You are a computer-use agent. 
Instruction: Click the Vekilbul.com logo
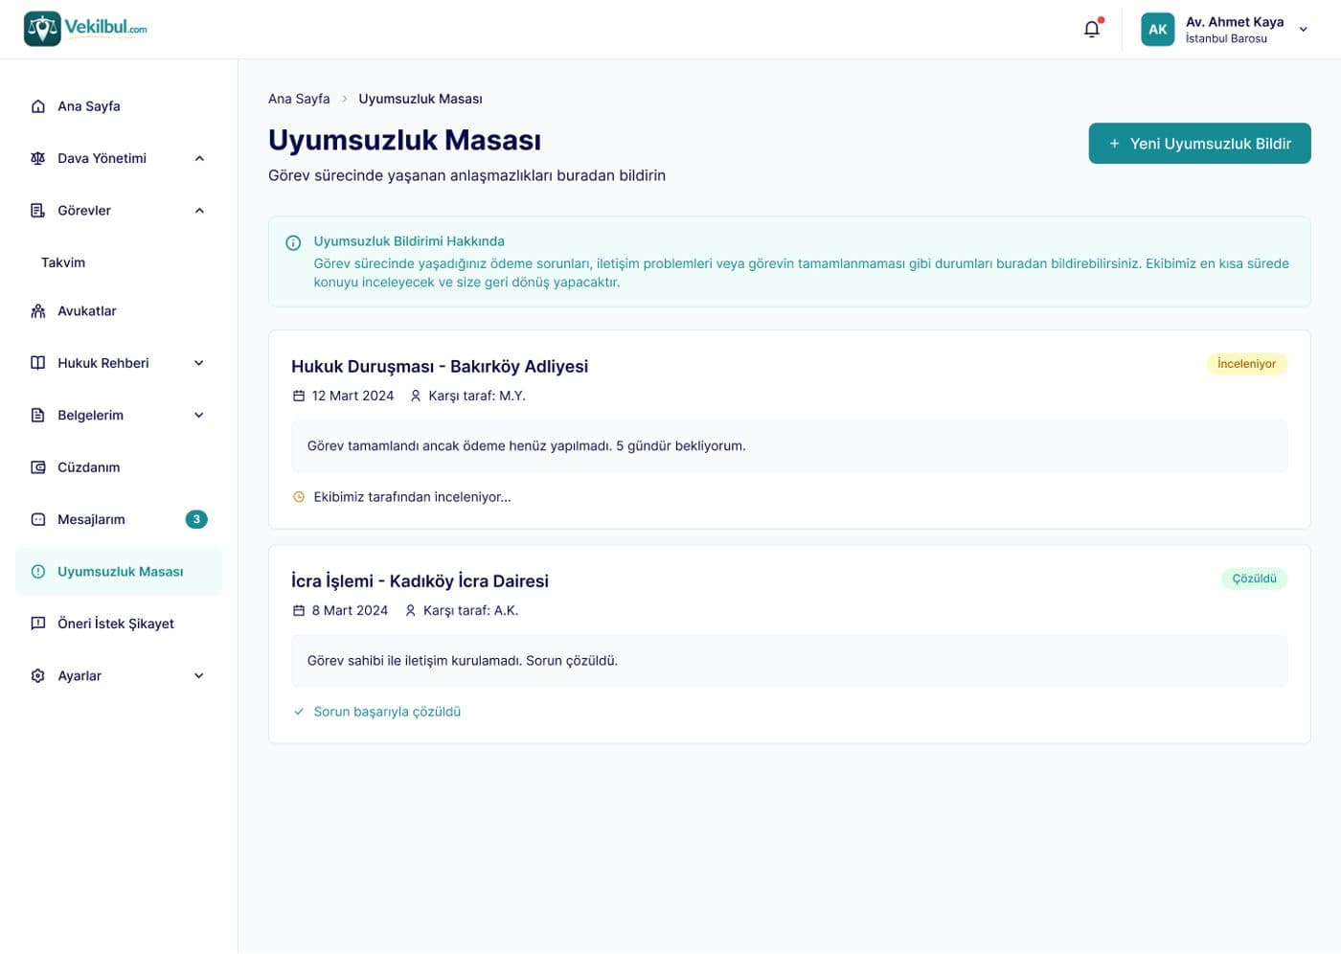[x=85, y=29]
